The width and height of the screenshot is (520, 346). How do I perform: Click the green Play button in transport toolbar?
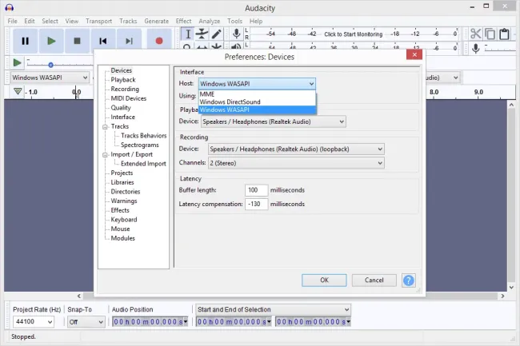coord(51,41)
